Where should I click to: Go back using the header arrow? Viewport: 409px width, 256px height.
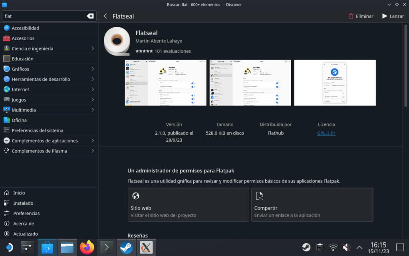(x=105, y=16)
